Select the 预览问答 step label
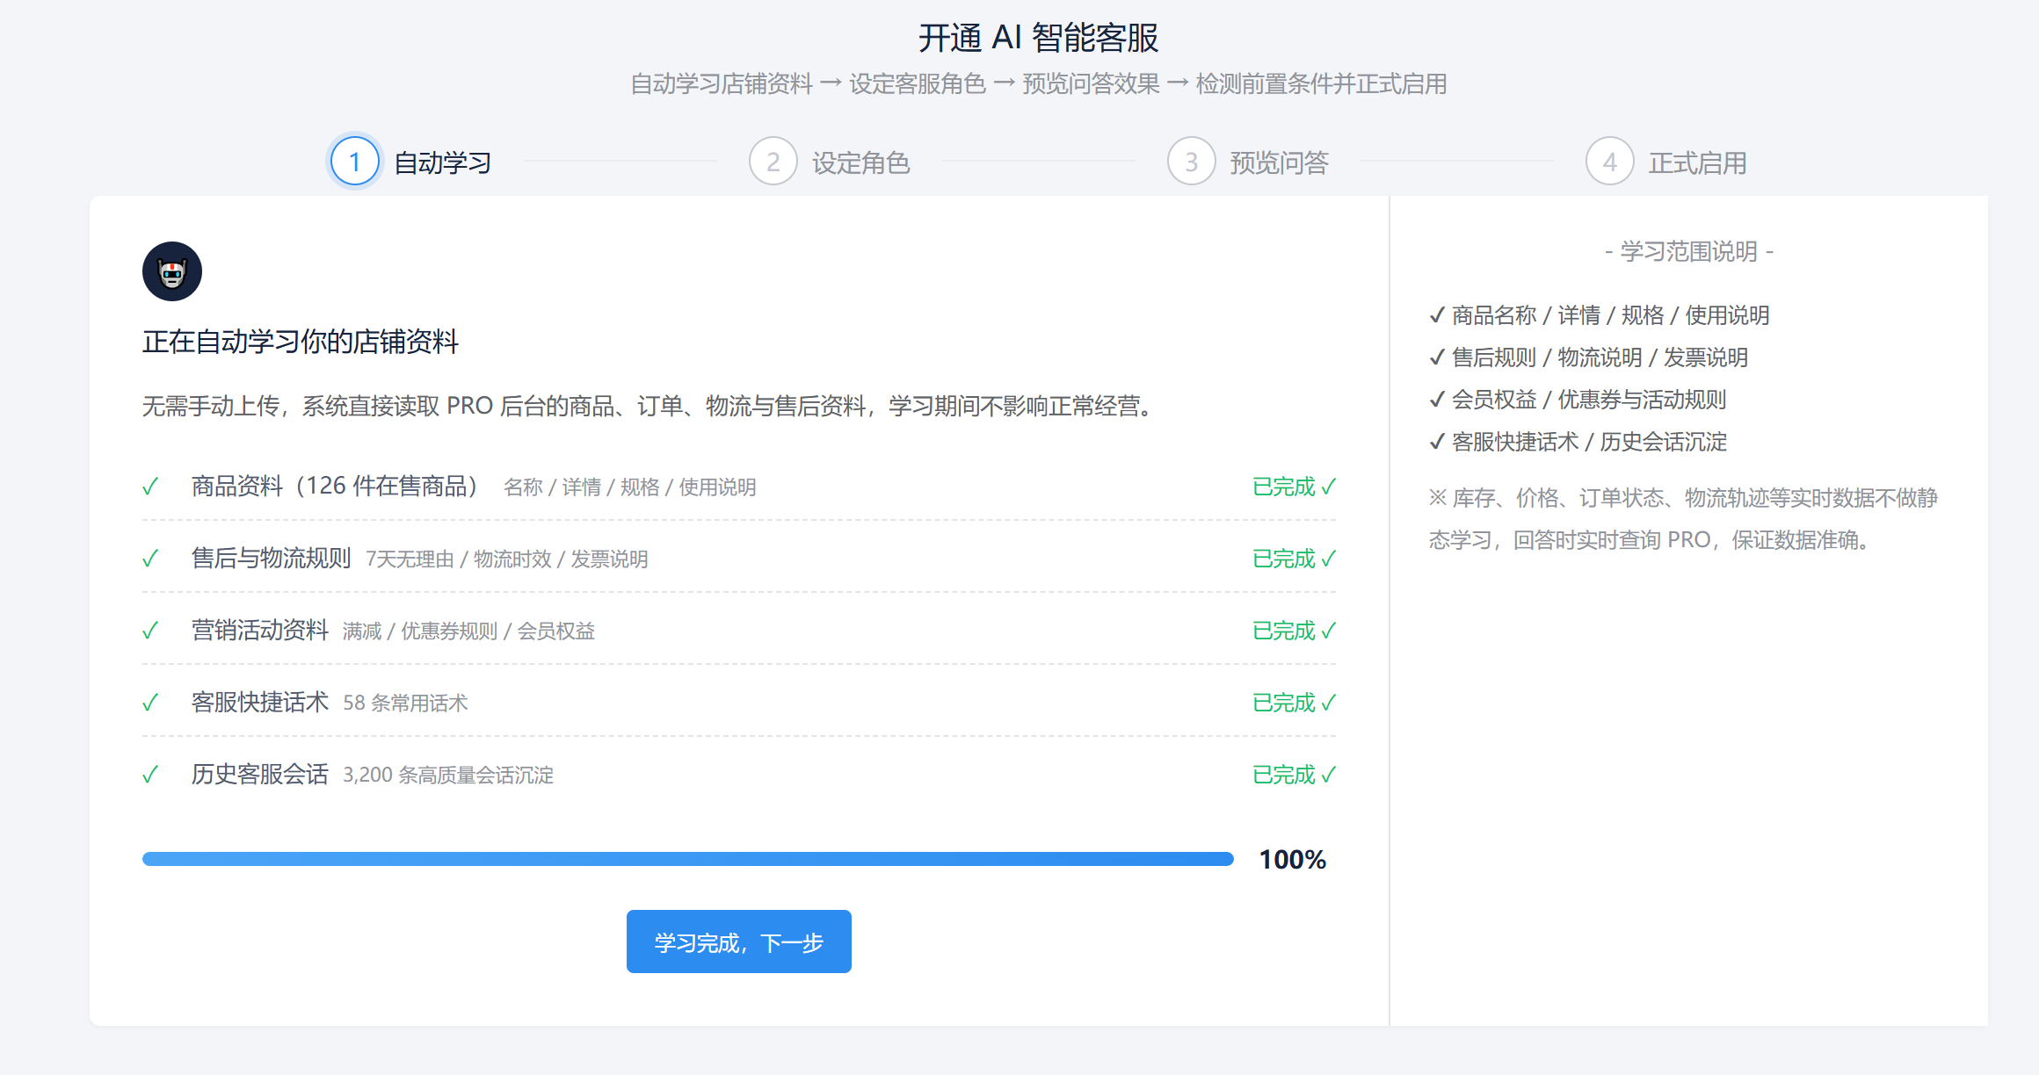This screenshot has width=2039, height=1075. coord(1280,162)
